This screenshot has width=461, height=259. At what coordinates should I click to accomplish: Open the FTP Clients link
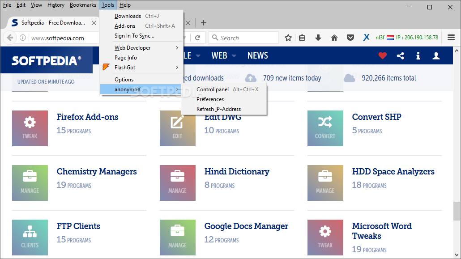tap(78, 226)
